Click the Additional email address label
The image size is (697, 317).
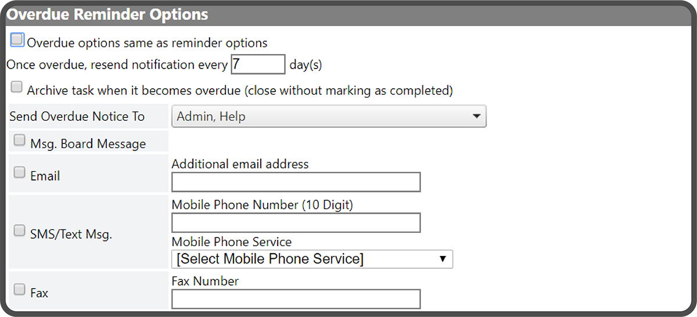[x=240, y=164]
